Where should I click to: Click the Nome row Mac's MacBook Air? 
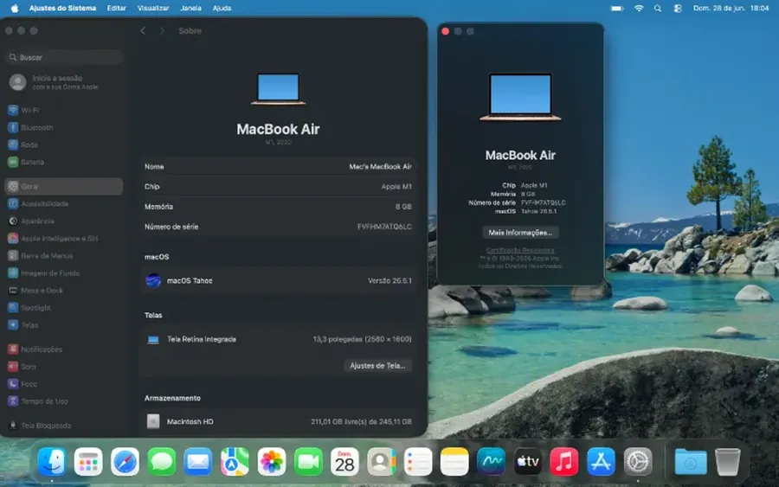(x=278, y=166)
